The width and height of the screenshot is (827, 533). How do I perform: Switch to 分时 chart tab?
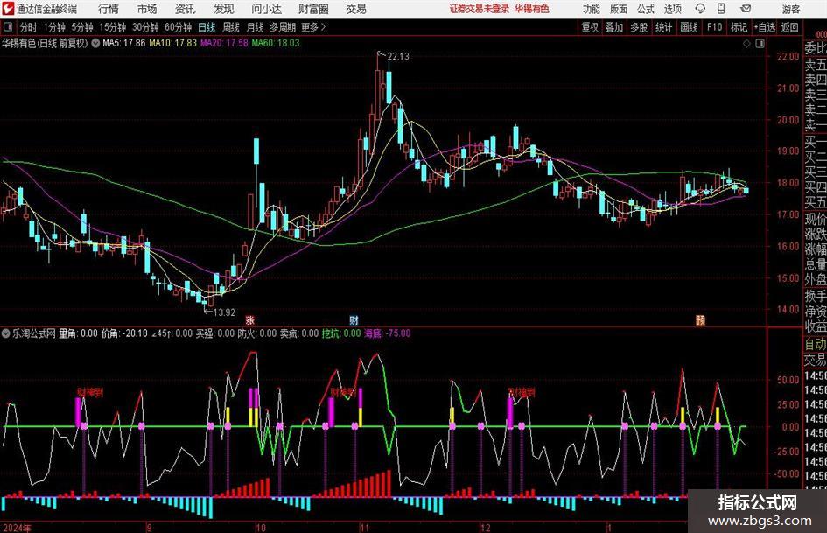point(29,27)
